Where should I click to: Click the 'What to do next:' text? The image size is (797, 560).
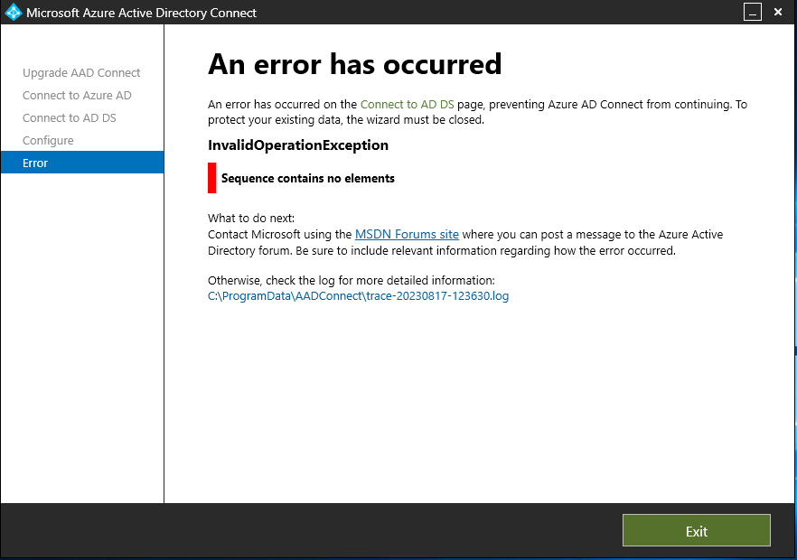[x=251, y=218]
